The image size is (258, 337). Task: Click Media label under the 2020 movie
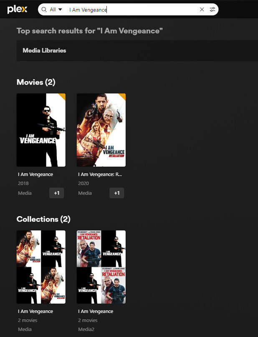click(85, 193)
